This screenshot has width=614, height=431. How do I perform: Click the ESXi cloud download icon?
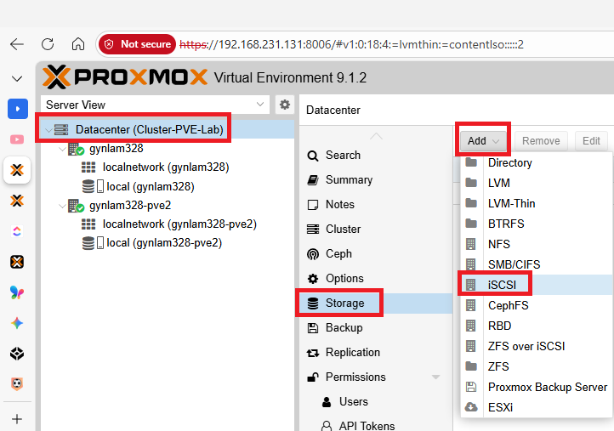point(471,407)
